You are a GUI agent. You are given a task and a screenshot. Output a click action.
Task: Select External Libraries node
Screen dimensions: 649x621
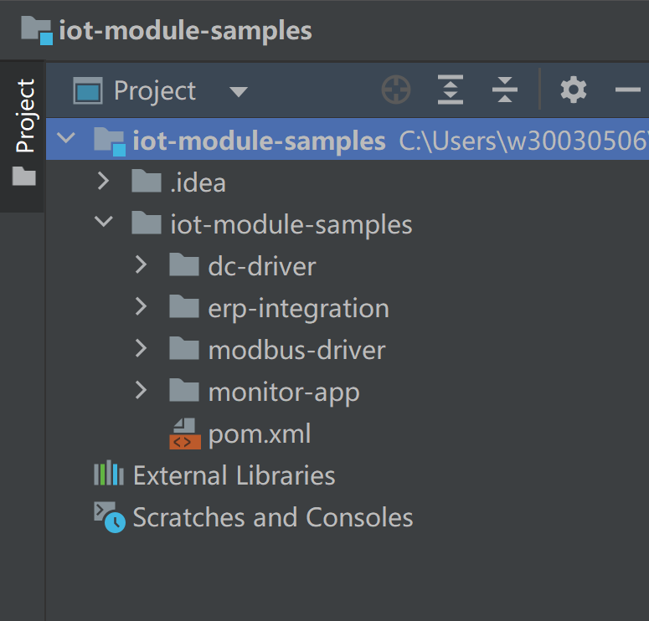(x=234, y=475)
